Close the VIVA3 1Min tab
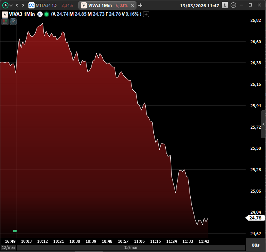 pyautogui.click(x=133, y=6)
